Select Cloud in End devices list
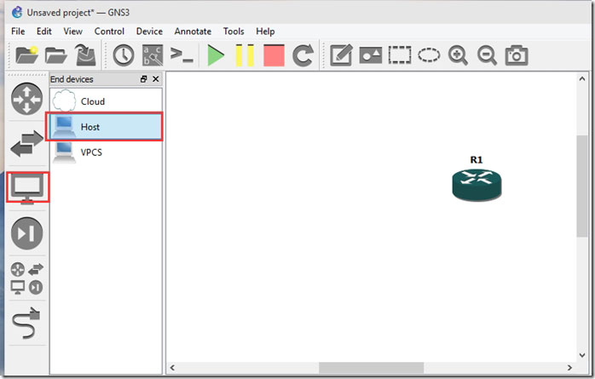Viewport: 595px width, 379px height. [106, 101]
